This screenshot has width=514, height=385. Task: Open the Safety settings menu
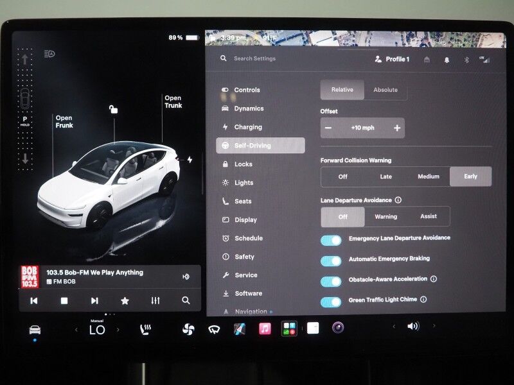[238, 257]
